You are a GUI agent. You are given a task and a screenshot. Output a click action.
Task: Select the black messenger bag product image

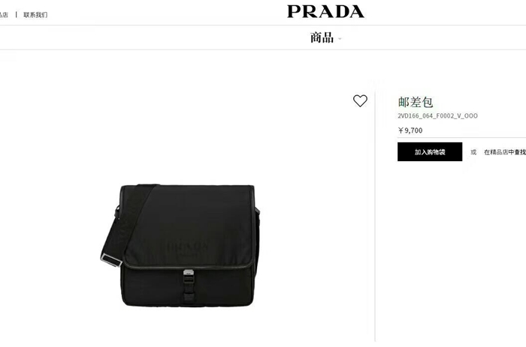(180, 245)
